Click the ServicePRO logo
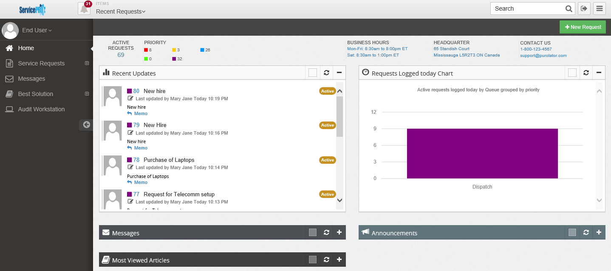 click(x=32, y=9)
